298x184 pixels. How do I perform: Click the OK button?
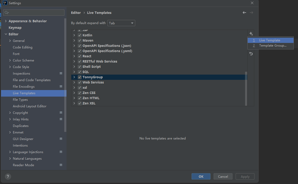pyautogui.click(x=201, y=176)
